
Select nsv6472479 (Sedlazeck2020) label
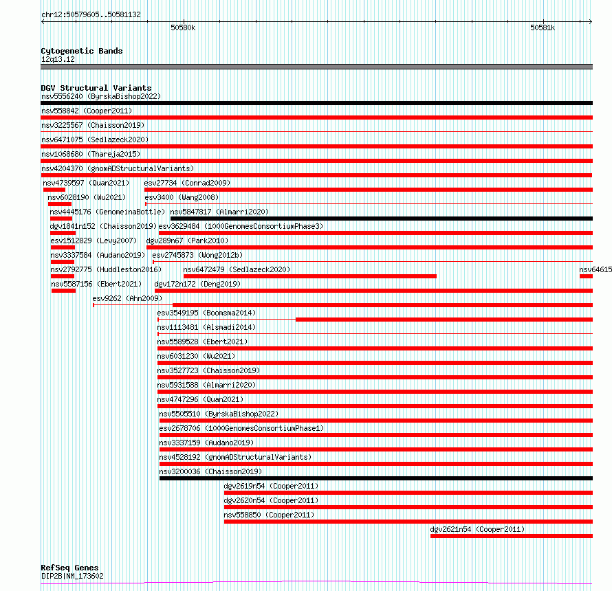tap(237, 269)
